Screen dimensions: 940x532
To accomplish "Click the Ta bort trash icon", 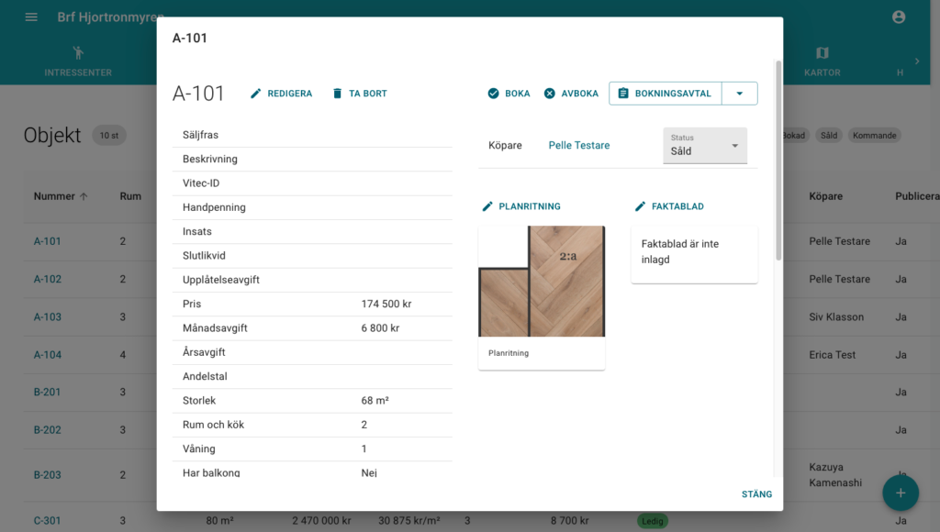I will [x=338, y=94].
